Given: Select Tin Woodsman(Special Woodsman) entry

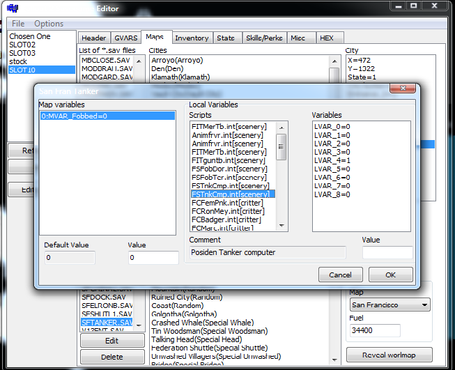Looking at the screenshot, I should click(209, 331).
